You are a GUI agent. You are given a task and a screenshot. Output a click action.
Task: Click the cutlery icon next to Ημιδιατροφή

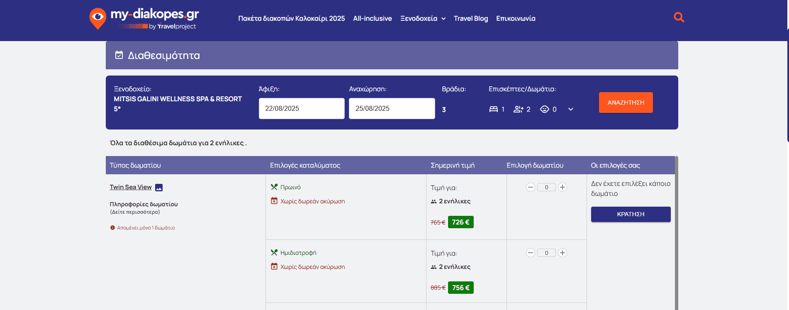pos(274,253)
